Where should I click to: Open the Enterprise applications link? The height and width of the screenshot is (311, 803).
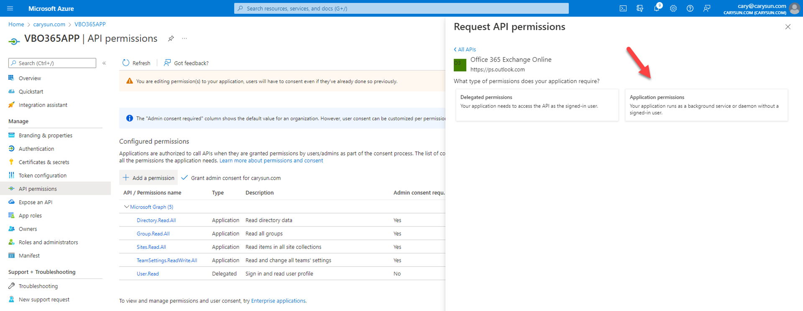(x=278, y=301)
